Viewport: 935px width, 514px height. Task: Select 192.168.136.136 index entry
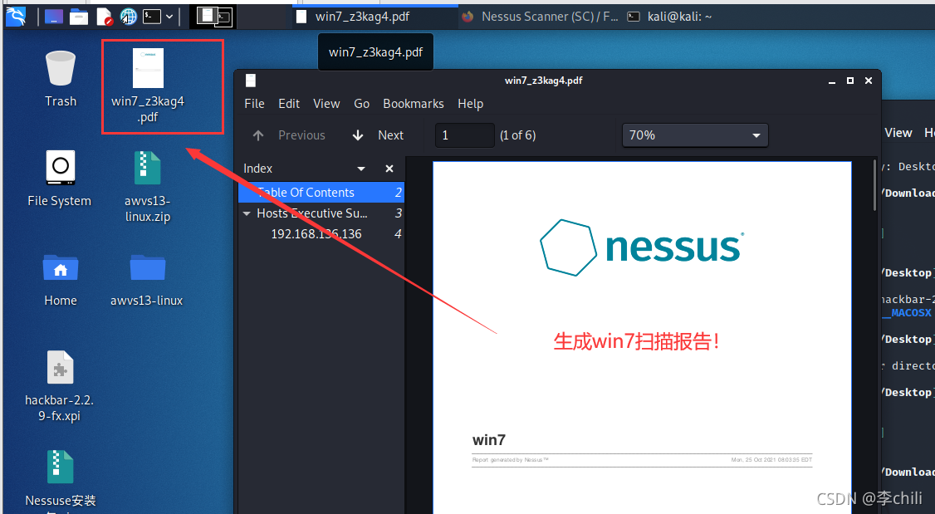pos(321,234)
